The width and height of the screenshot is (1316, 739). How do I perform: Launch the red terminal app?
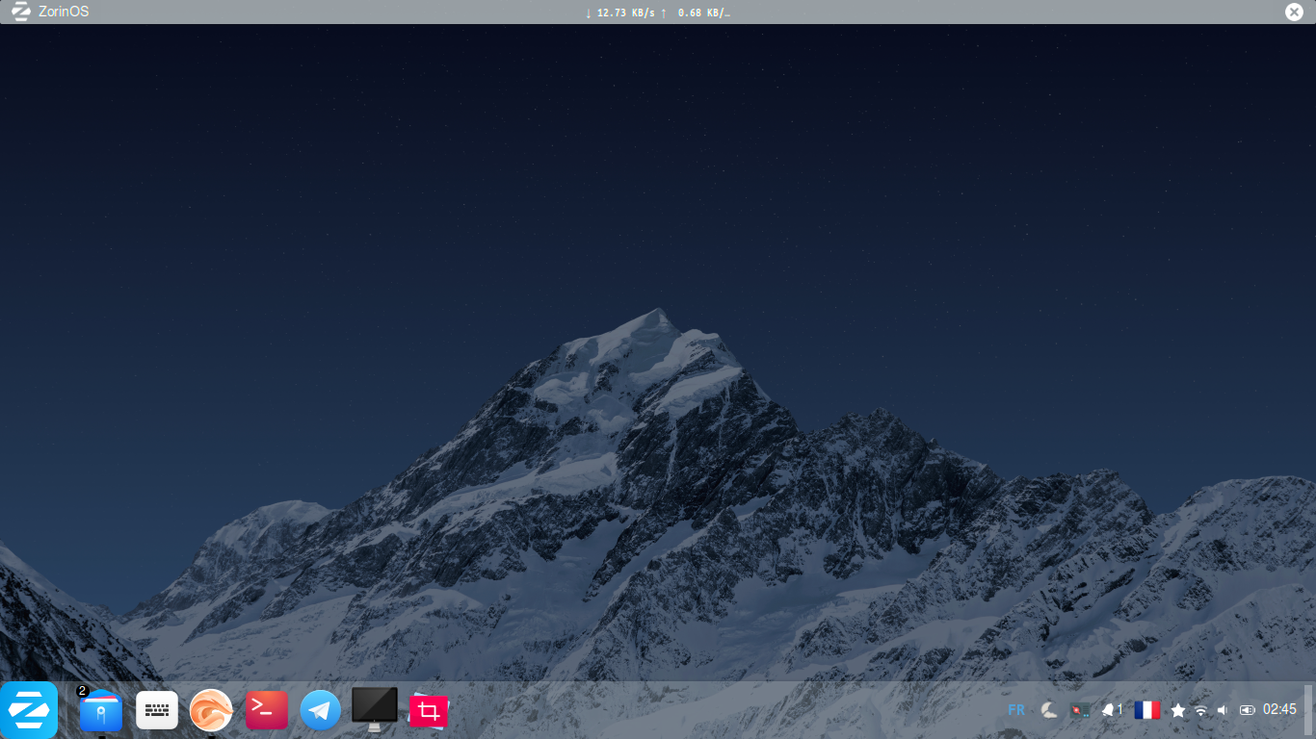coord(267,710)
